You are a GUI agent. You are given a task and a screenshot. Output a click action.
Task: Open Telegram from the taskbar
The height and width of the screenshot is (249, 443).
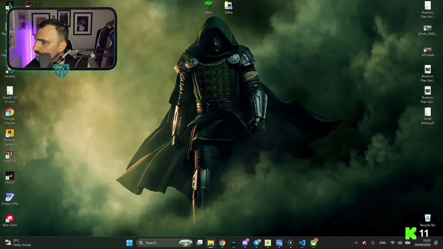click(x=256, y=243)
